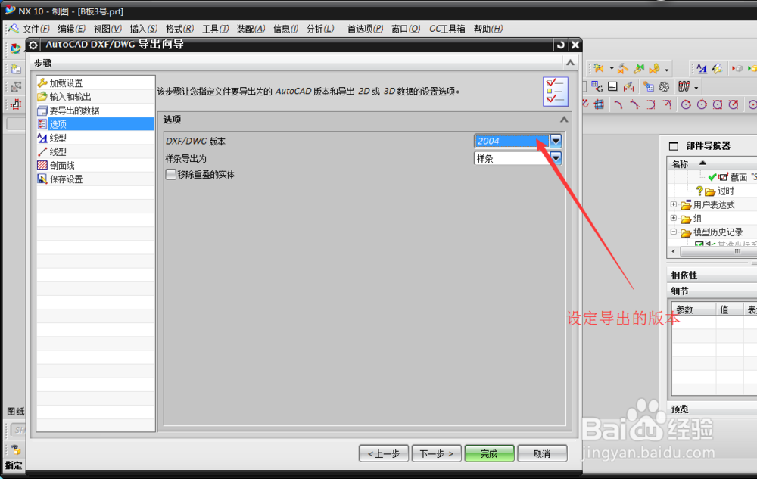Viewport: 757px width, 479px height.
Task: Open the dialog settings gear in wizard title bar
Action: [x=33, y=45]
